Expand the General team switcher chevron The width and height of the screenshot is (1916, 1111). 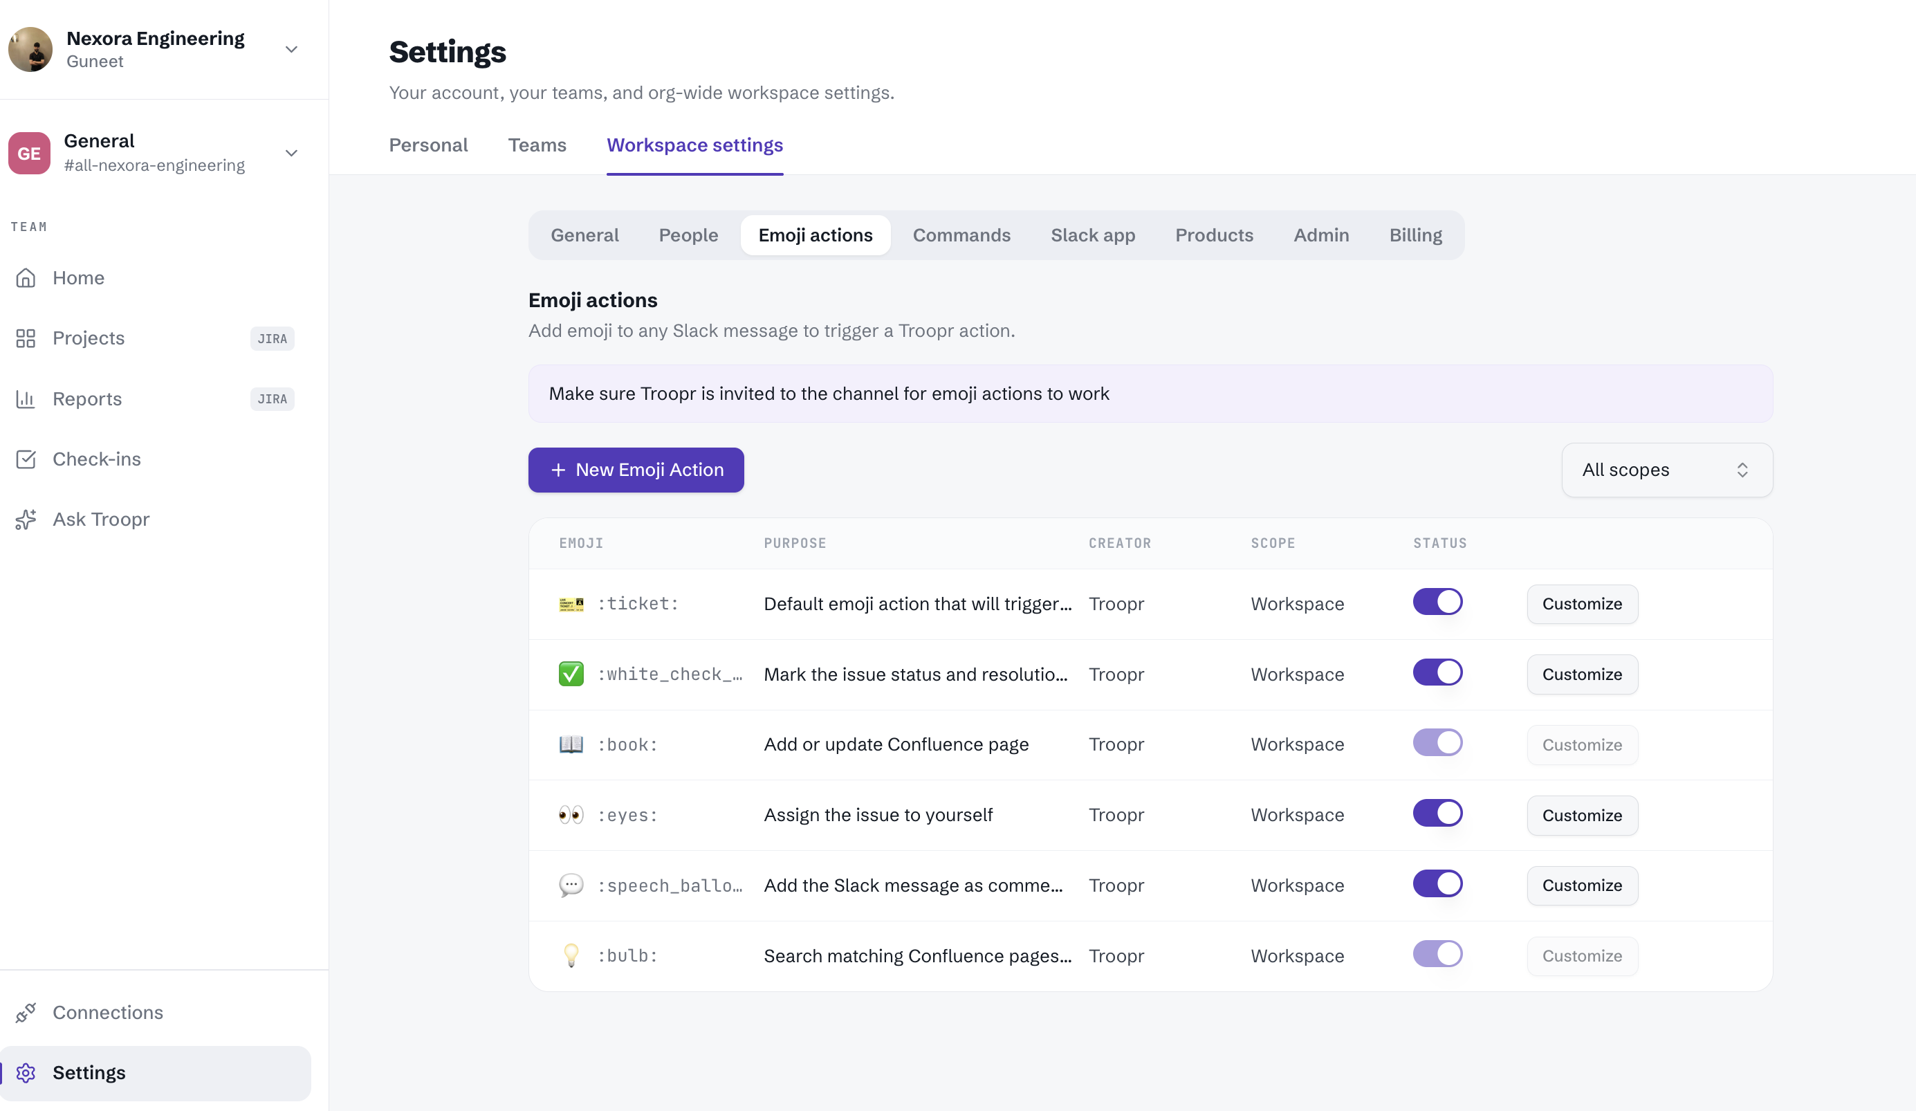coord(291,153)
